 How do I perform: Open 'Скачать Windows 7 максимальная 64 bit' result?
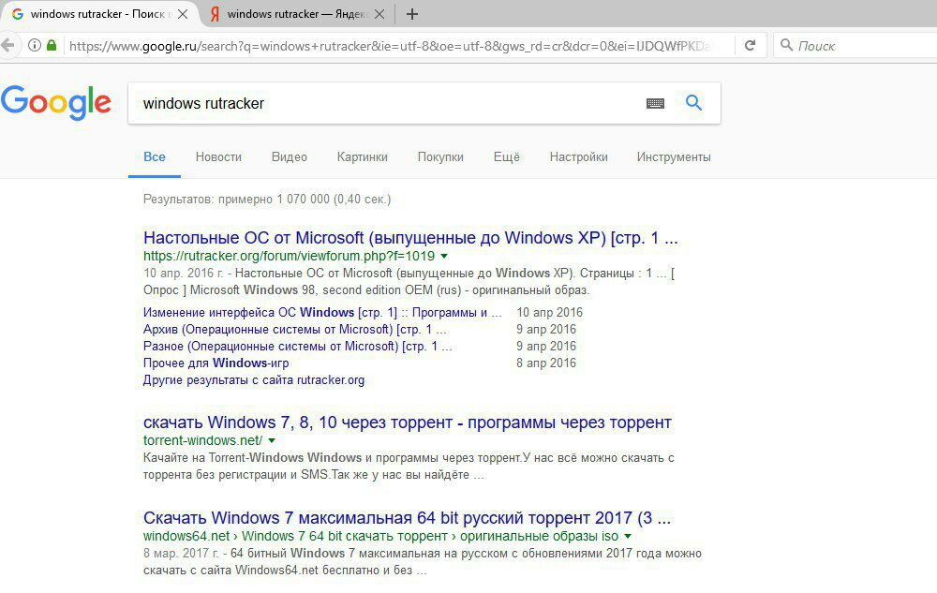coord(407,518)
